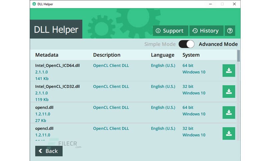Viewport: 279px width, 161px height.
Task: Click Windows 10 in Intel_OpenCL_ICD64.dll row
Action: pos(194,72)
